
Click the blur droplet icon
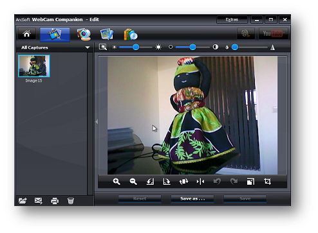click(x=227, y=47)
